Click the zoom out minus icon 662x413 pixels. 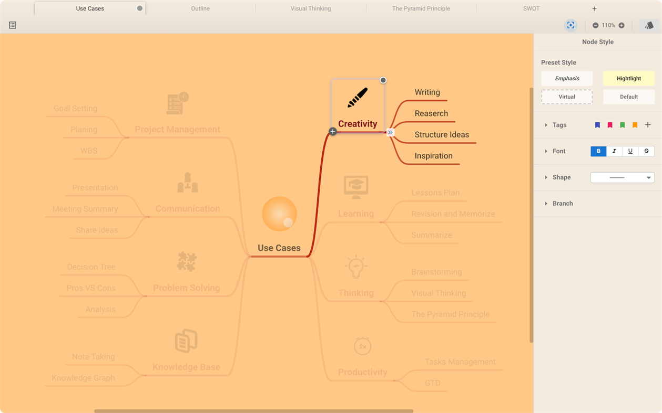pyautogui.click(x=595, y=25)
